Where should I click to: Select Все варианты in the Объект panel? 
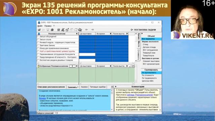152,39
